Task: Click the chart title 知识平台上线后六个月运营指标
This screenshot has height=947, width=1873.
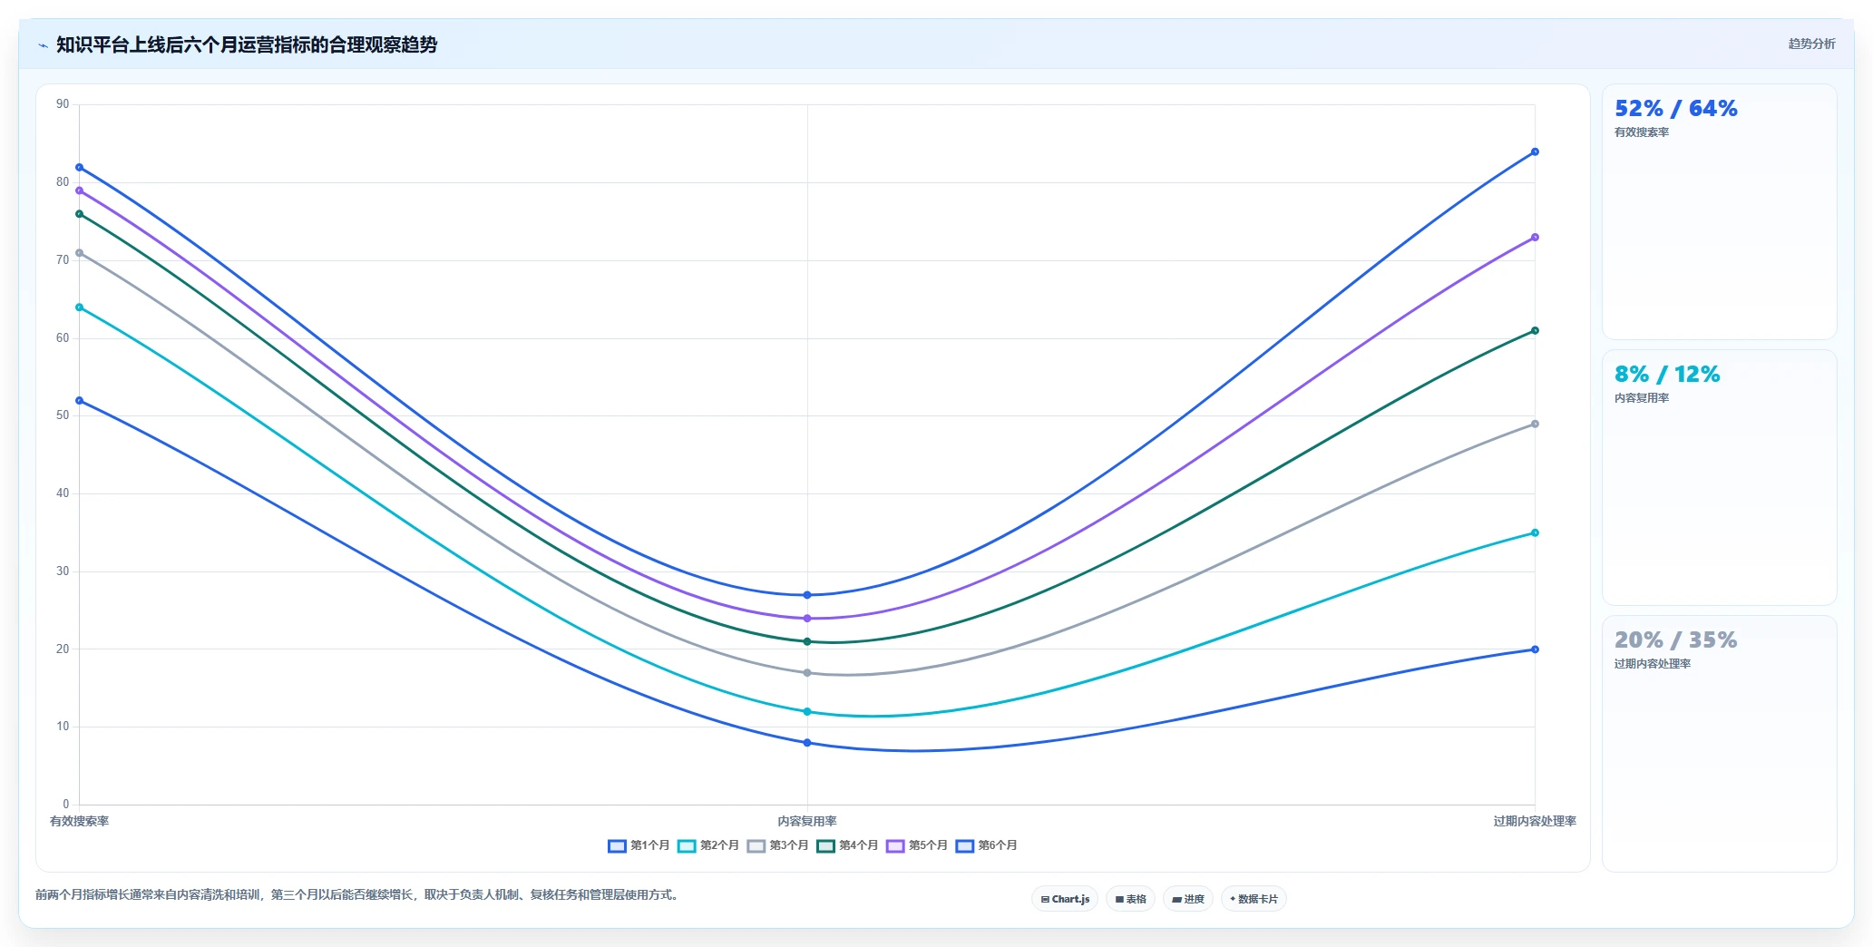Action: 247,44
